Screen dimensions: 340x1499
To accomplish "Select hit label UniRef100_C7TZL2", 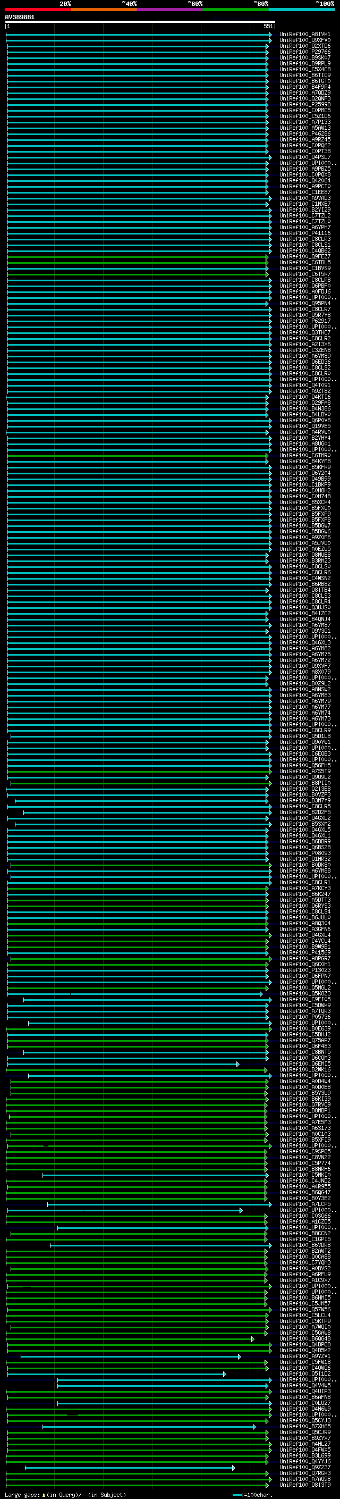I will 304,216.
